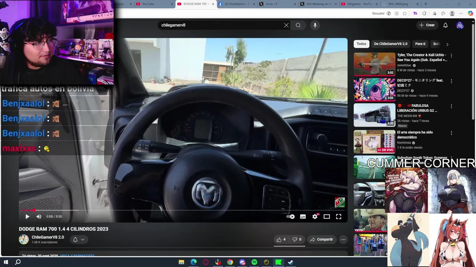Switch to theater mode view
476x267 pixels.
[x=327, y=217]
